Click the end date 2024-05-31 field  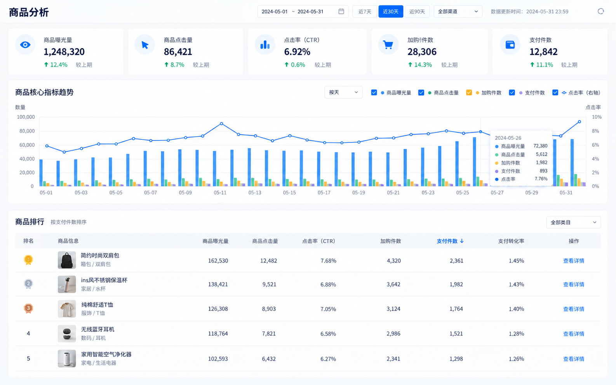point(310,11)
